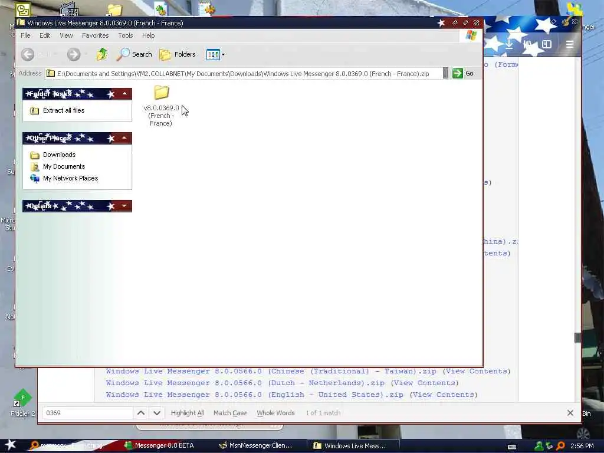Click the 2:56 PM clock
Screen dimensions: 604x453
582,446
